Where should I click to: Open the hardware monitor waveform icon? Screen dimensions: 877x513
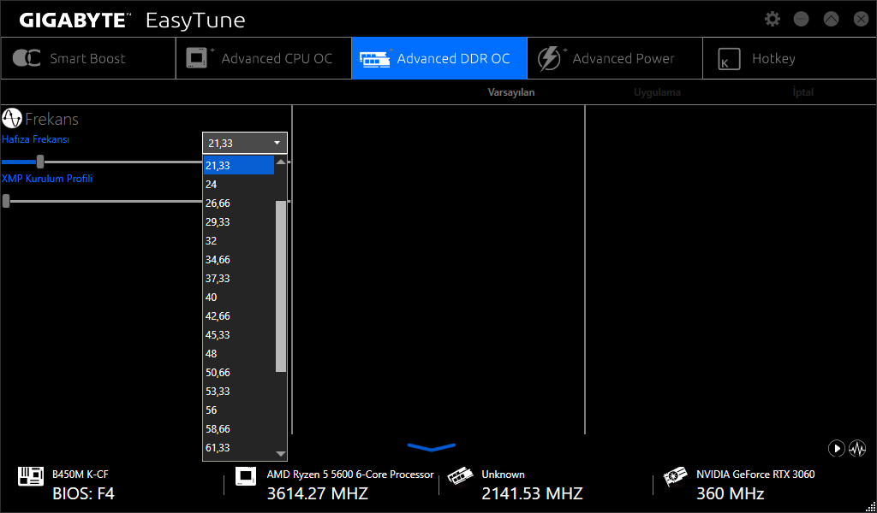pos(857,448)
